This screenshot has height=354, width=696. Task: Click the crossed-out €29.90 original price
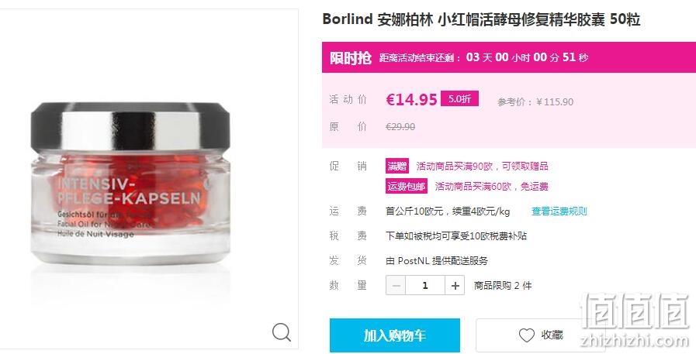coord(400,127)
